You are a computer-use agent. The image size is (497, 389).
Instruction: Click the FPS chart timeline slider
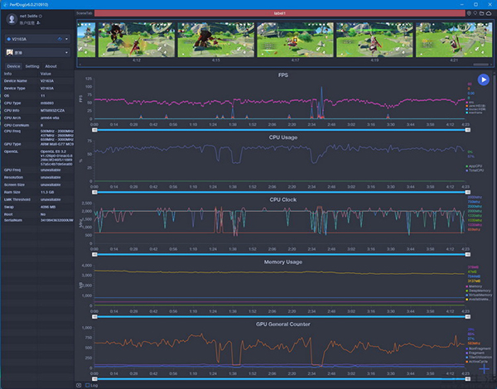coord(279,131)
